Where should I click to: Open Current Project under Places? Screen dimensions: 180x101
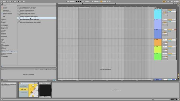coord(6,45)
